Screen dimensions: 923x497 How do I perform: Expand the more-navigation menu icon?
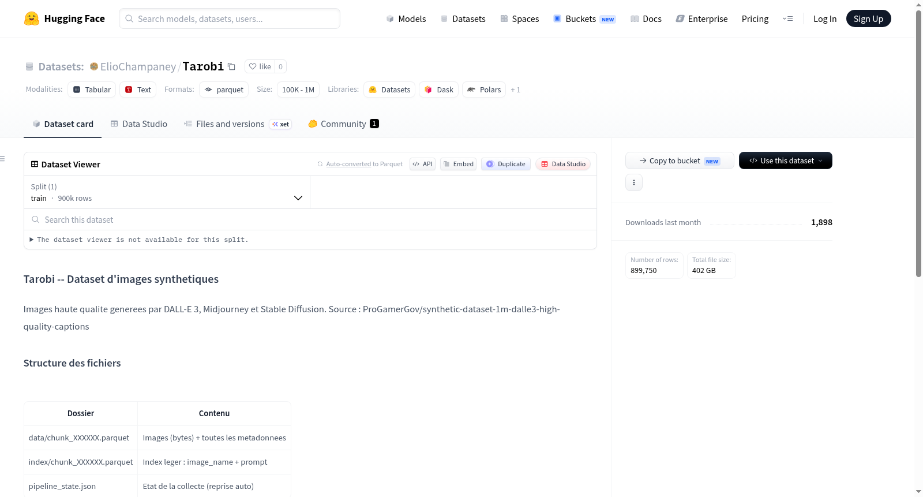pyautogui.click(x=787, y=18)
